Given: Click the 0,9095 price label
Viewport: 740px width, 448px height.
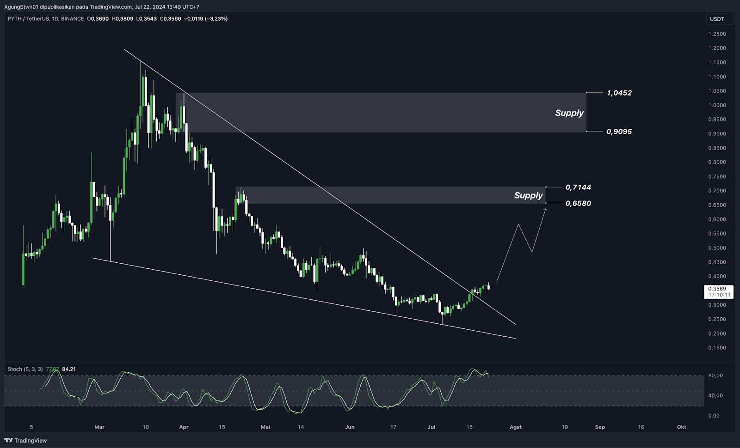Looking at the screenshot, I should click(x=619, y=132).
